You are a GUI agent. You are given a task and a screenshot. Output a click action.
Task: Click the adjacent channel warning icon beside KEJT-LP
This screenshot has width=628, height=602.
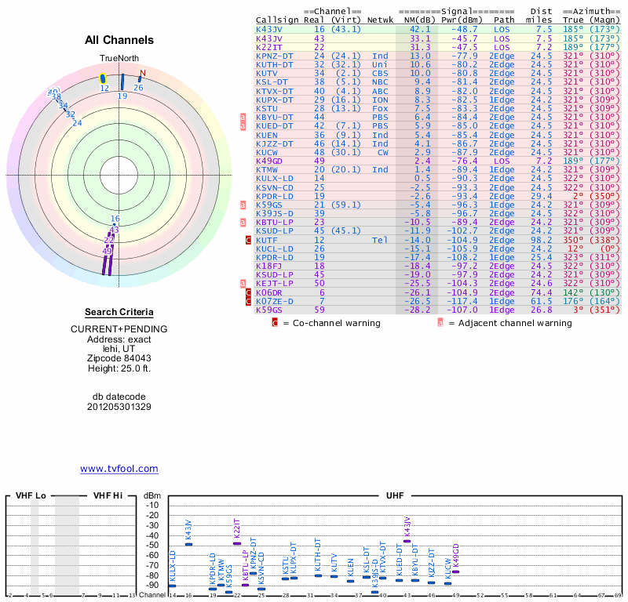(243, 283)
